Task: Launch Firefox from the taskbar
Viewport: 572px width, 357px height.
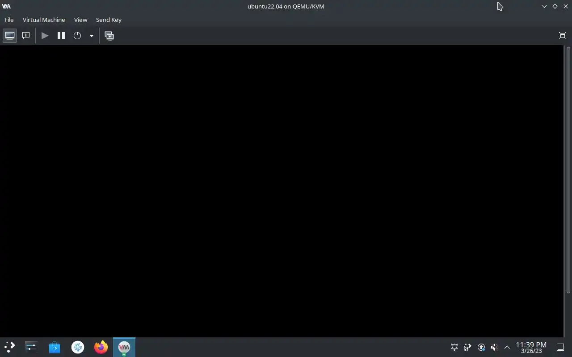Action: point(101,347)
